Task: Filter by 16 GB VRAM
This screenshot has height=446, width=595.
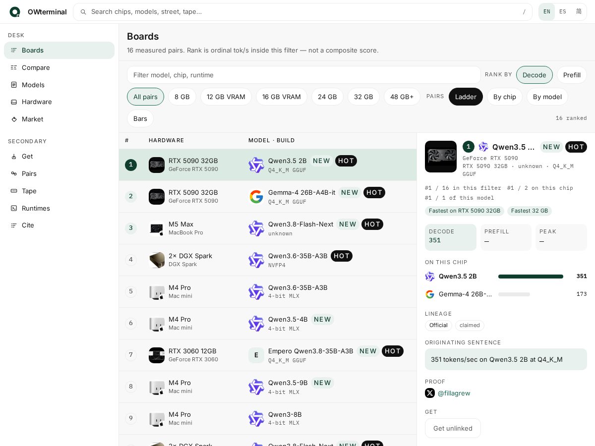Action: (x=282, y=97)
